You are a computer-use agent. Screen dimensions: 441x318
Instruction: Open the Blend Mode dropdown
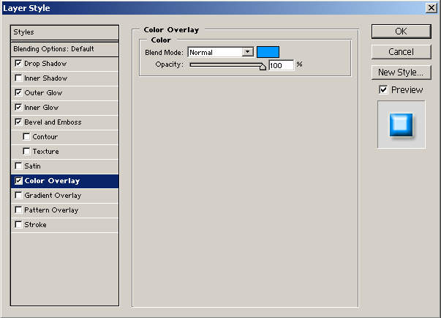point(221,52)
